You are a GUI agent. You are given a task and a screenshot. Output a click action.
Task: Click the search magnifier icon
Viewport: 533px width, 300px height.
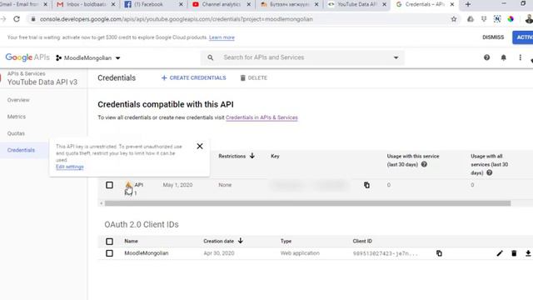pyautogui.click(x=211, y=57)
